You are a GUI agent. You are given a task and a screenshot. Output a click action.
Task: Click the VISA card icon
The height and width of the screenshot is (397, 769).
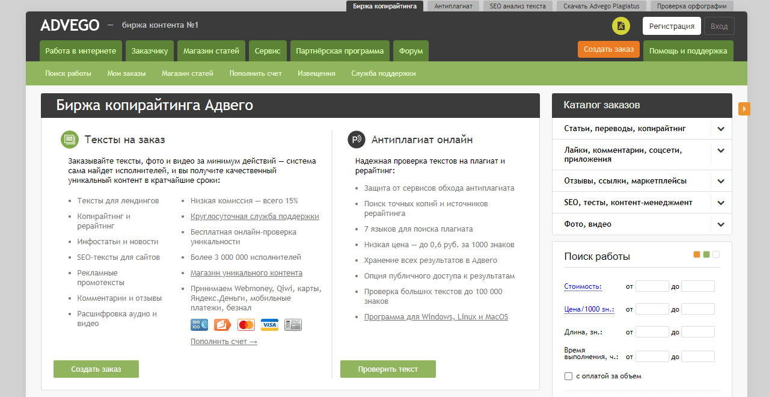pos(269,325)
